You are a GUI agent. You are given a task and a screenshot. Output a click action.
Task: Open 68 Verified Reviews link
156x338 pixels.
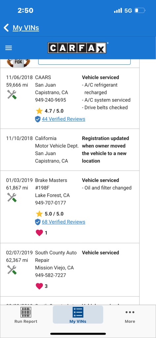64,222
